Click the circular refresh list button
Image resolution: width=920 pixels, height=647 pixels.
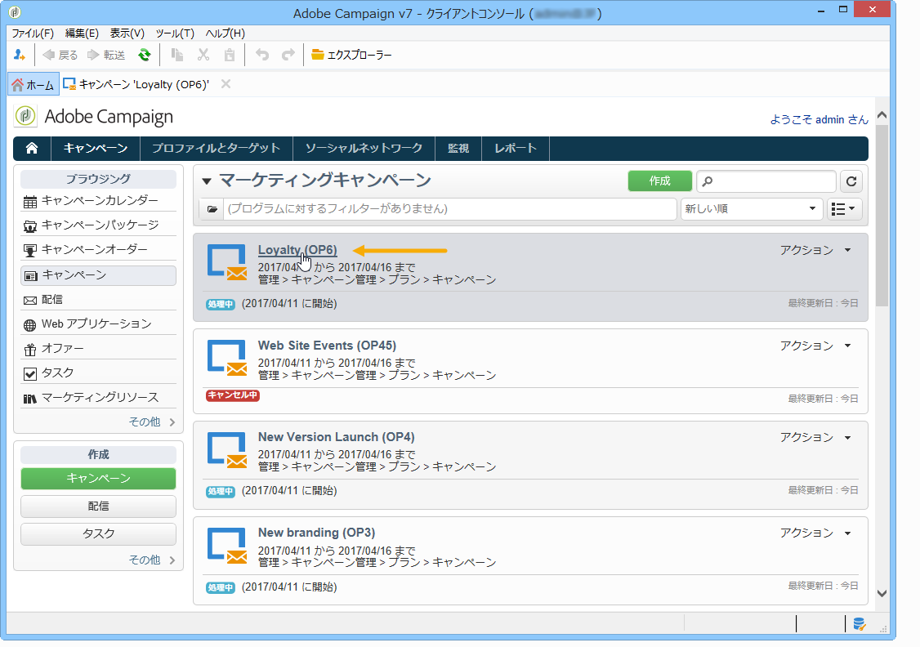851,181
